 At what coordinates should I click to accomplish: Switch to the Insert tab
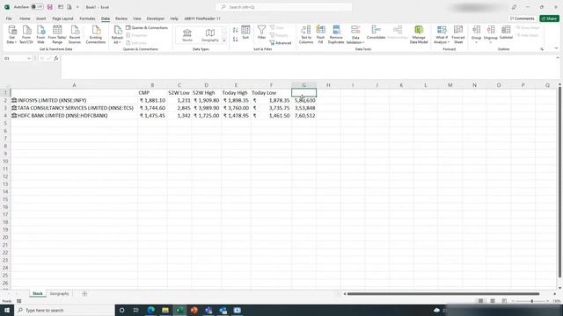tap(41, 18)
